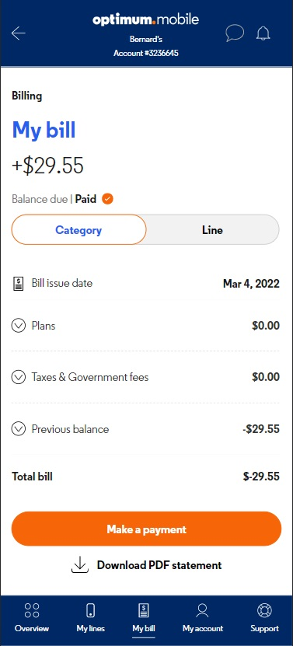The height and width of the screenshot is (646, 293).
Task: Open My account person icon
Action: coord(202,610)
